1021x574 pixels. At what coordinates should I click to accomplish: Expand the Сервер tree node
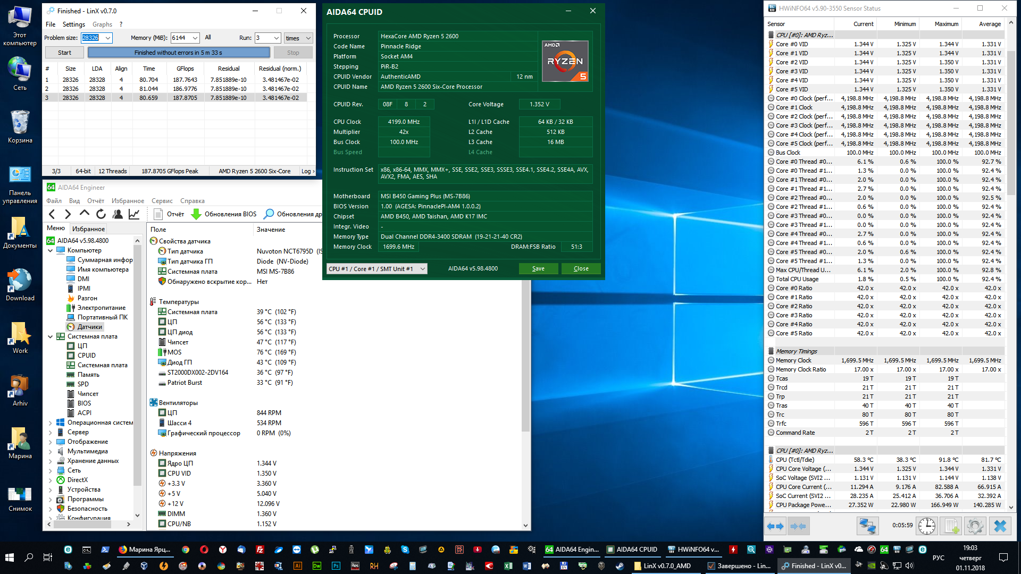tap(51, 433)
